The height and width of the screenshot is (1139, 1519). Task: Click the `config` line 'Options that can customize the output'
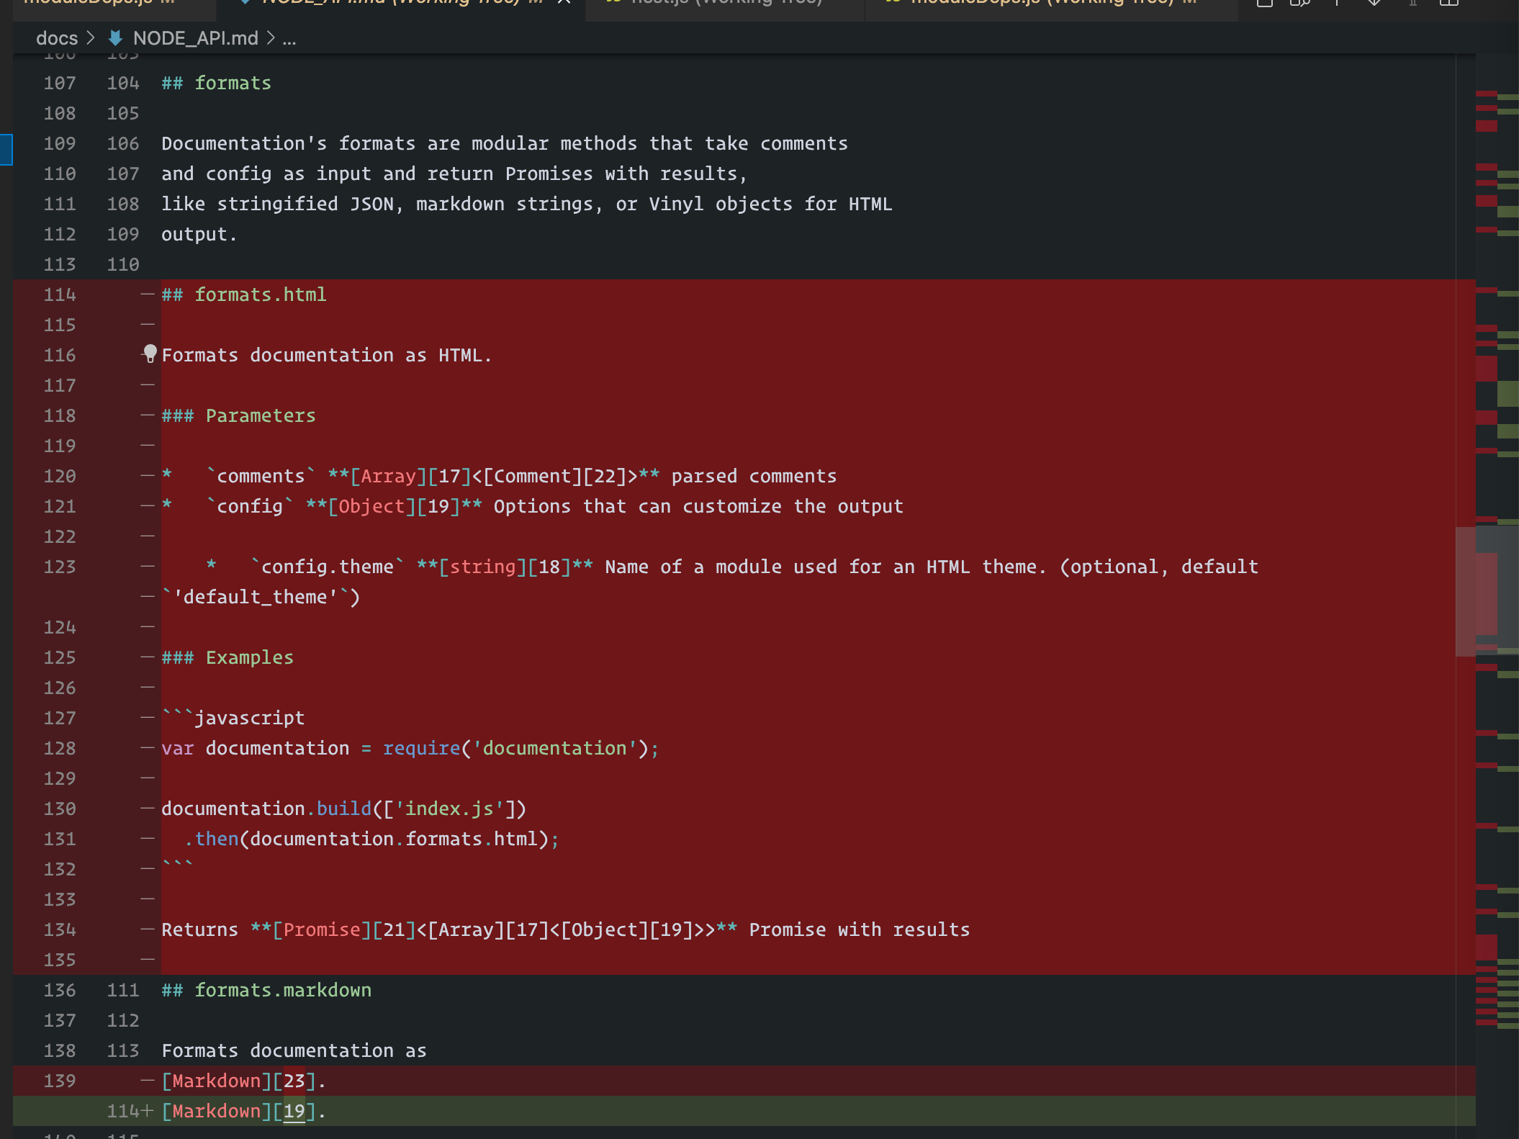532,506
